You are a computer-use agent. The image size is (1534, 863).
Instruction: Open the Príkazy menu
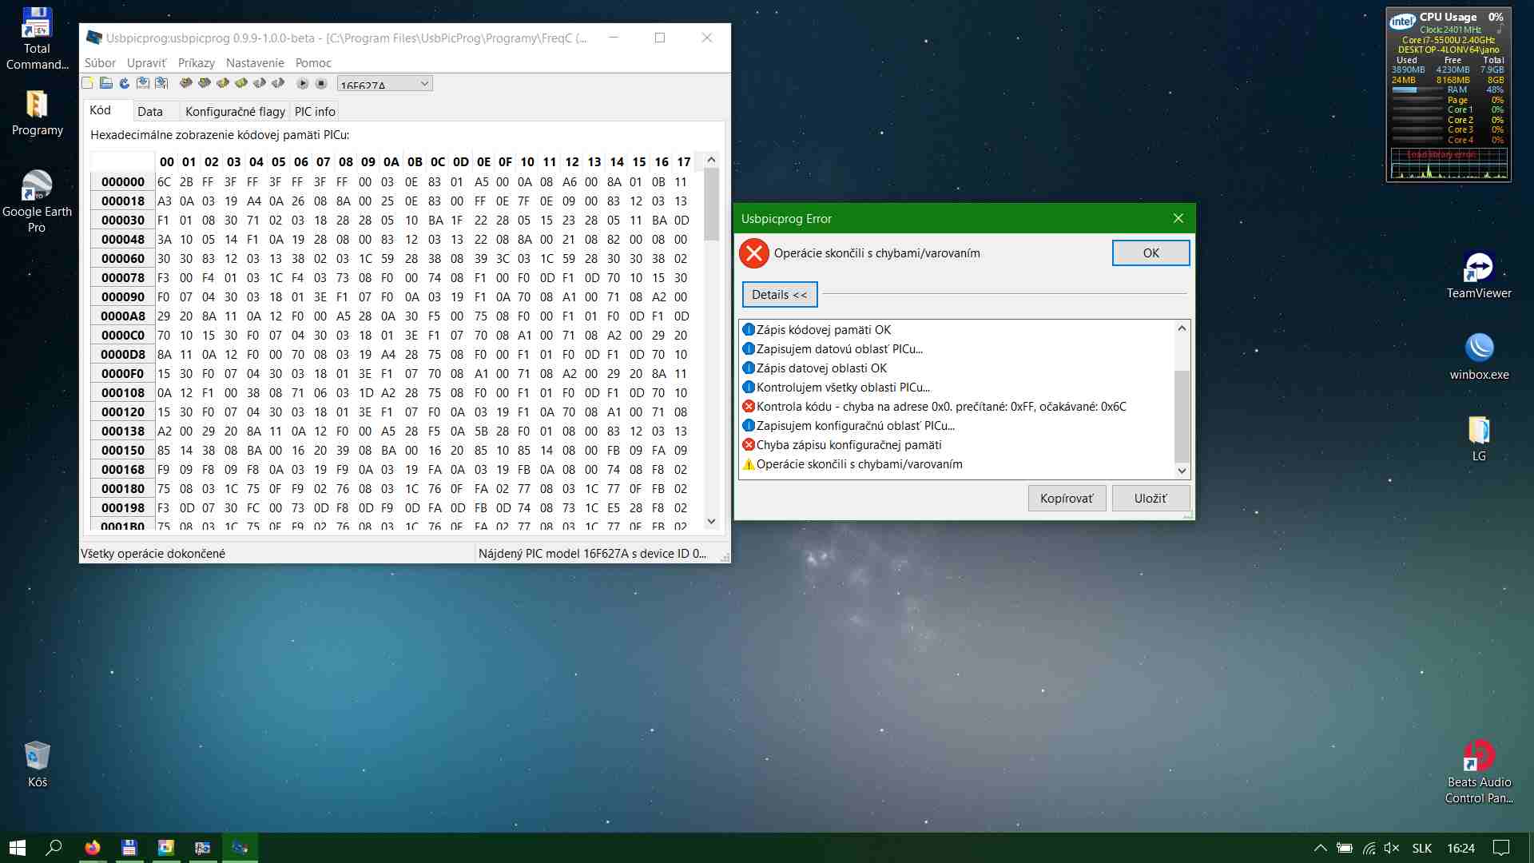point(197,63)
